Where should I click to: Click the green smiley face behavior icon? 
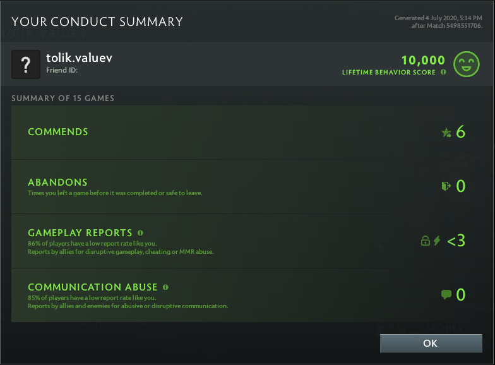pyautogui.click(x=467, y=64)
